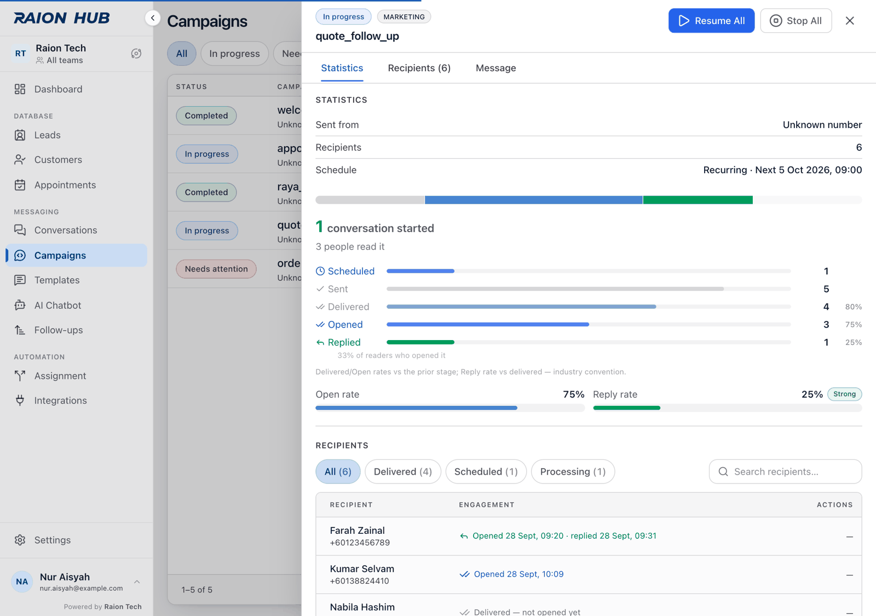The width and height of the screenshot is (876, 616).
Task: Click the Follow-ups icon
Action: pyautogui.click(x=20, y=330)
